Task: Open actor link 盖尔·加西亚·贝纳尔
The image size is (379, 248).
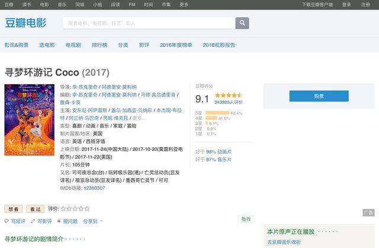Action: click(131, 110)
